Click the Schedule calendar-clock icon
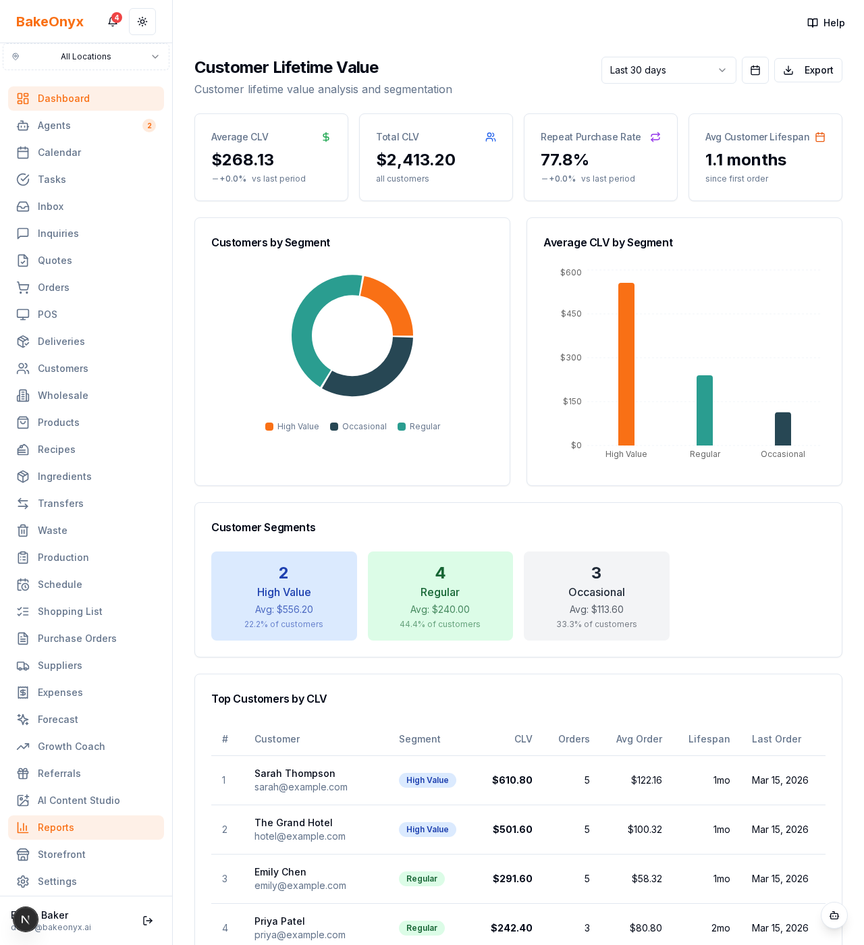Viewport: 864px width, 945px height. 23,585
